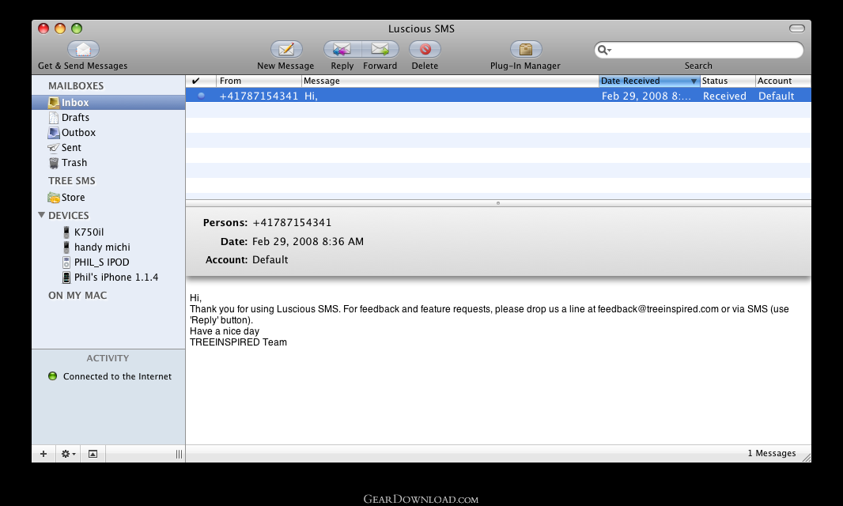Click the date Feb 29, 2008 8:36 AM
This screenshot has height=506, width=843.
pos(308,241)
